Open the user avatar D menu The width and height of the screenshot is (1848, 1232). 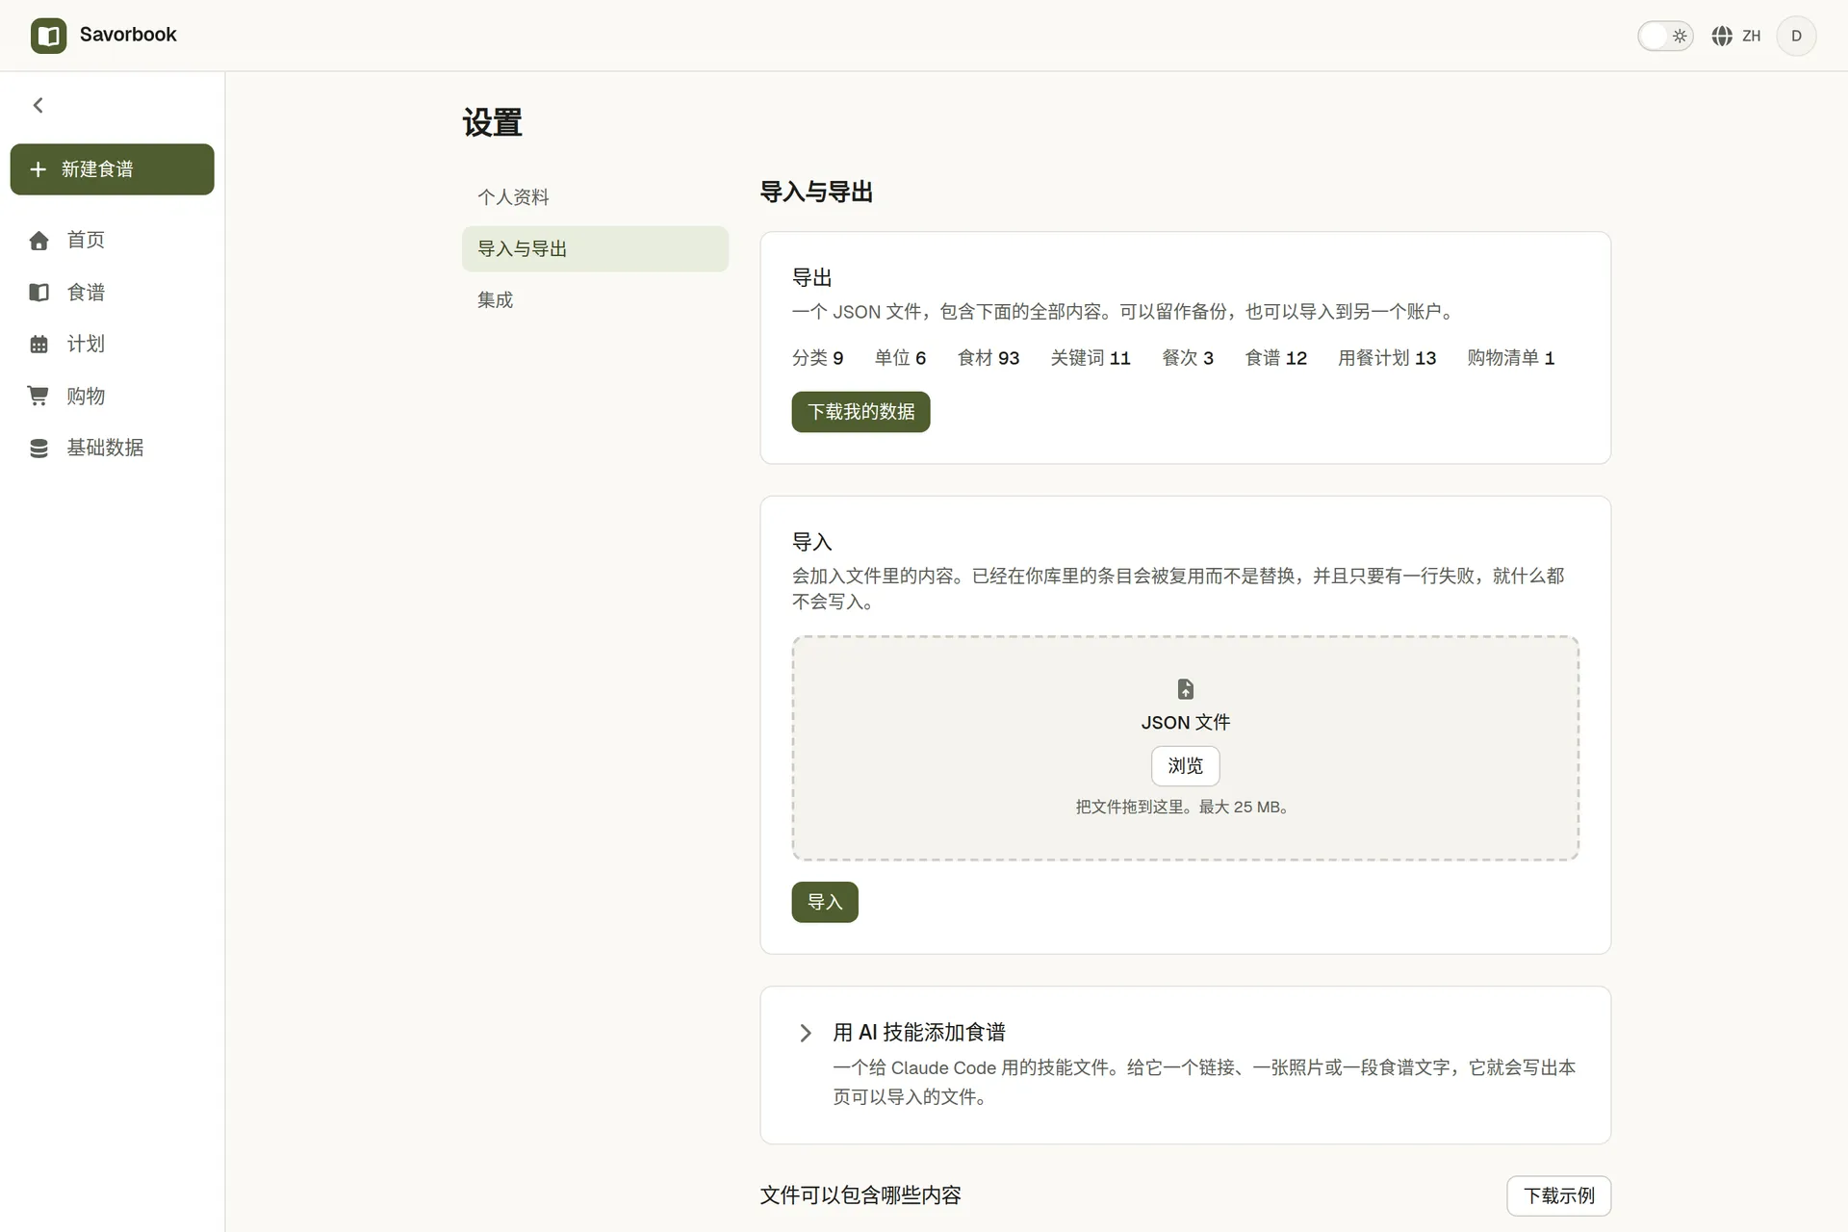pos(1796,36)
